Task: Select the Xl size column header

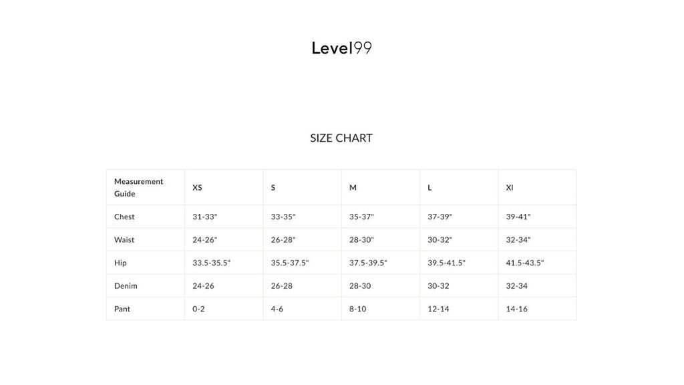Action: click(x=510, y=188)
